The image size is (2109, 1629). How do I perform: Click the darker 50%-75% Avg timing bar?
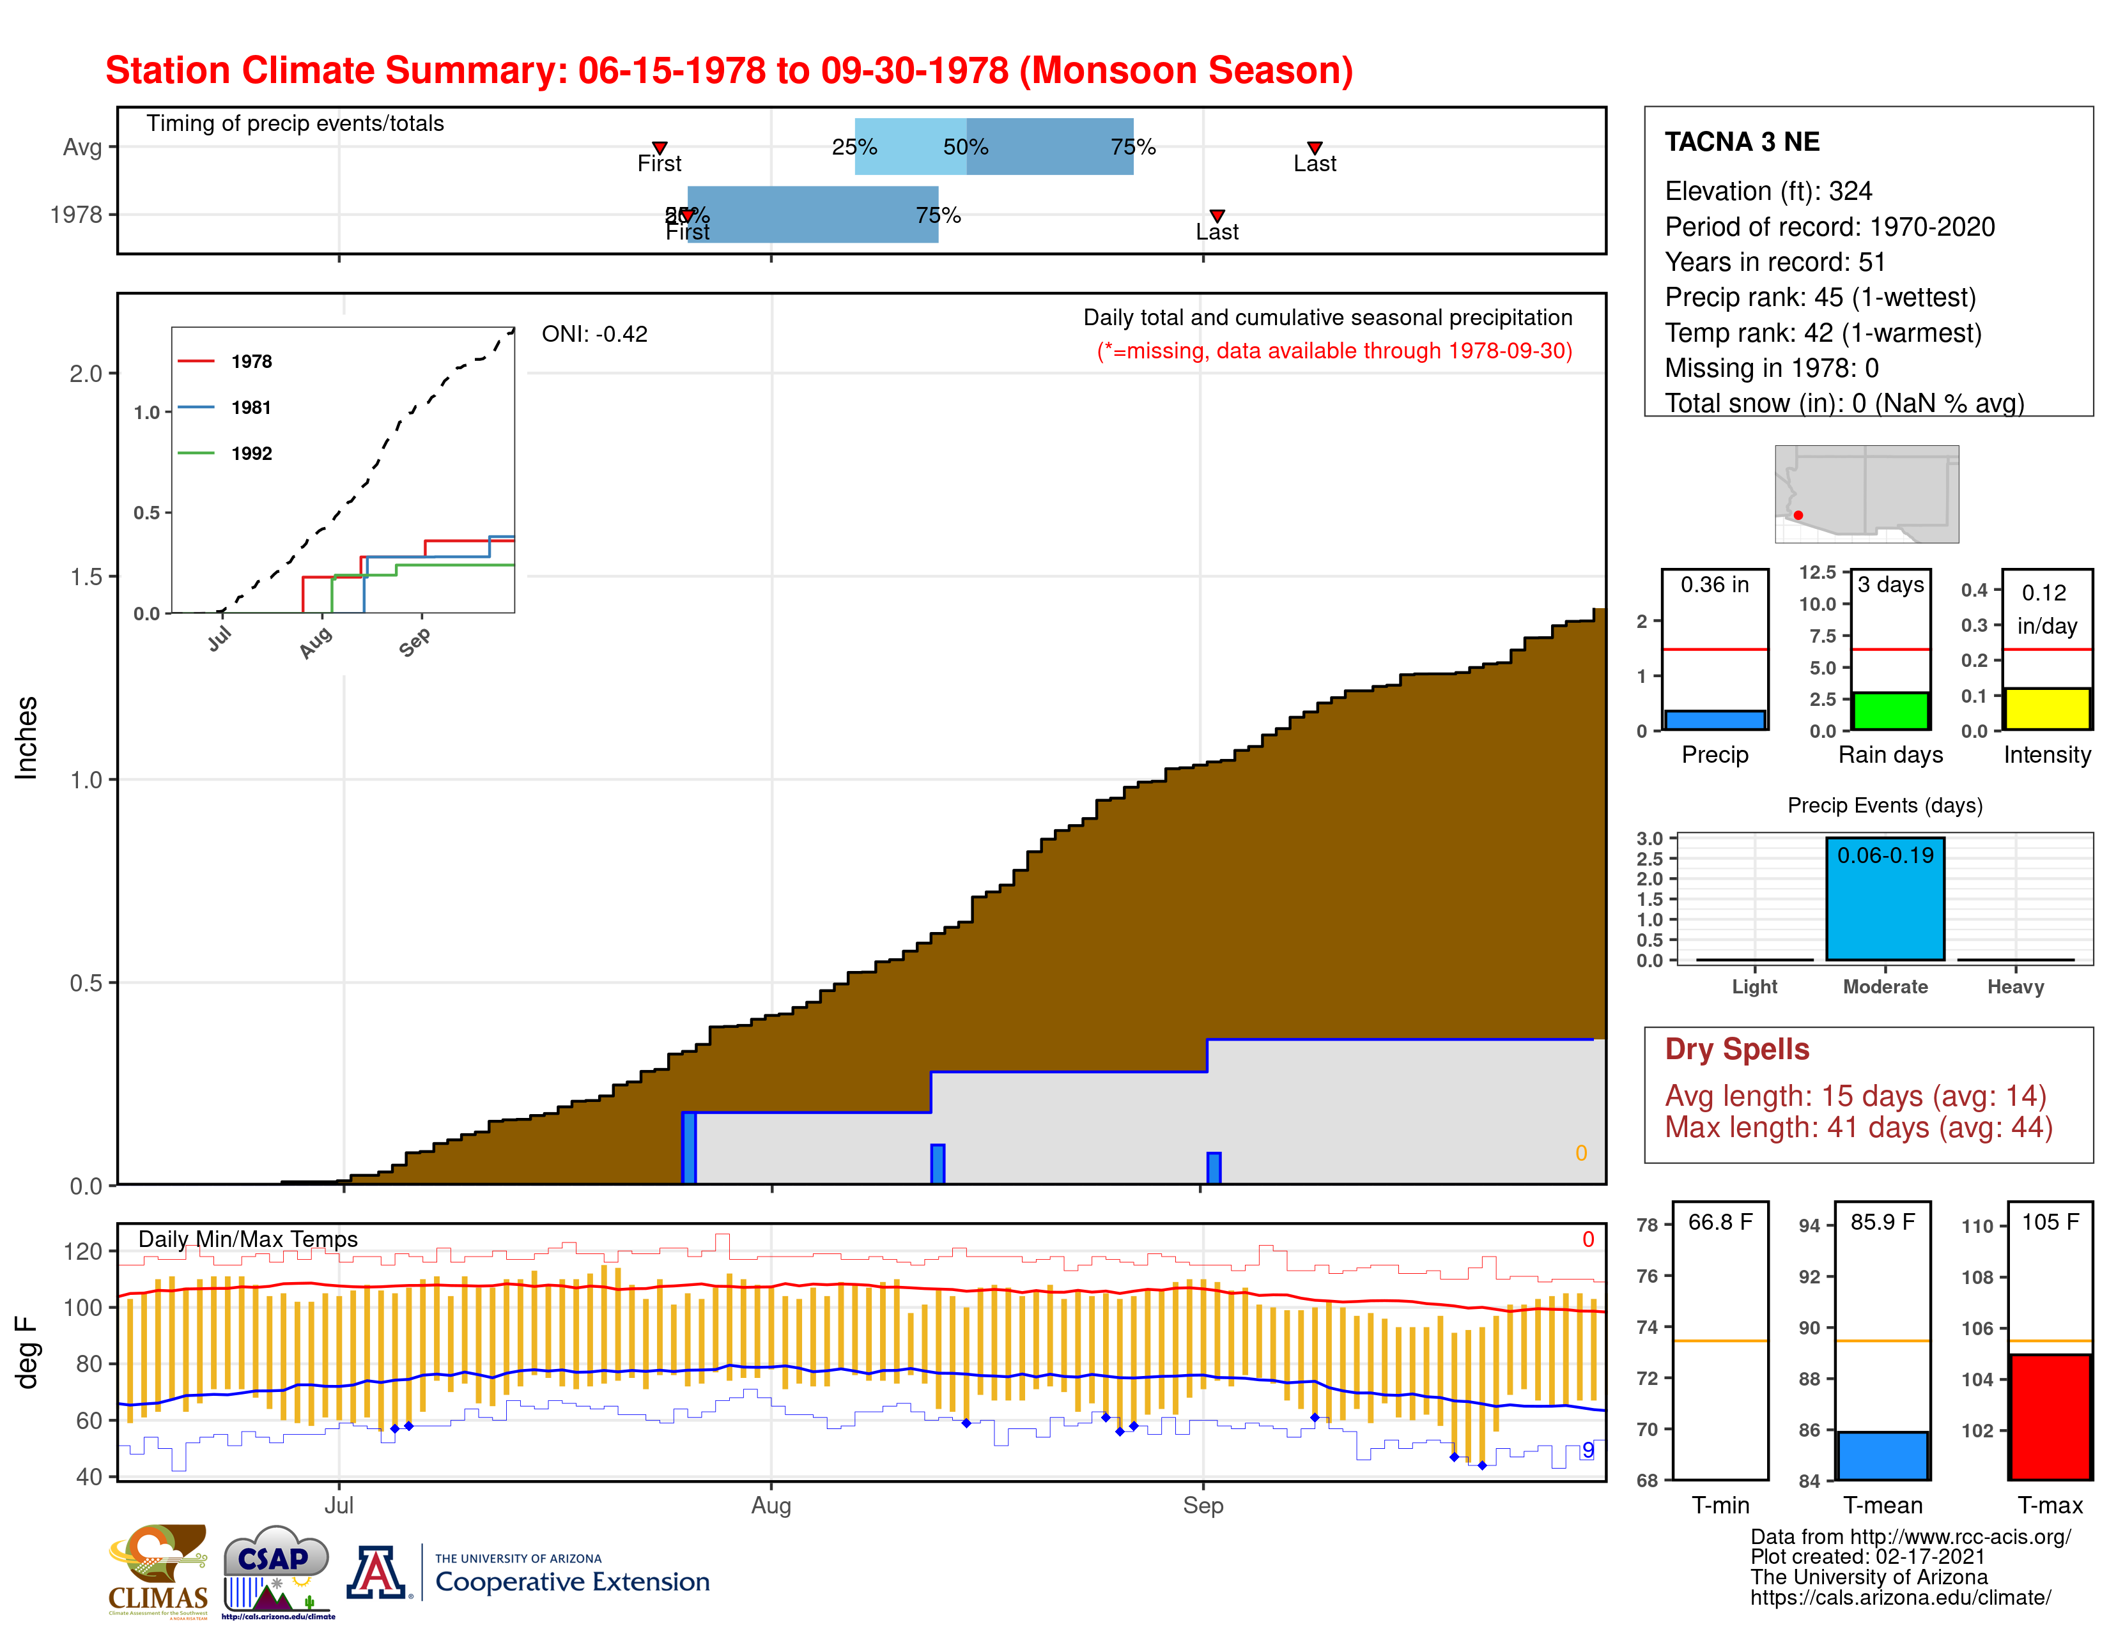coord(1049,147)
